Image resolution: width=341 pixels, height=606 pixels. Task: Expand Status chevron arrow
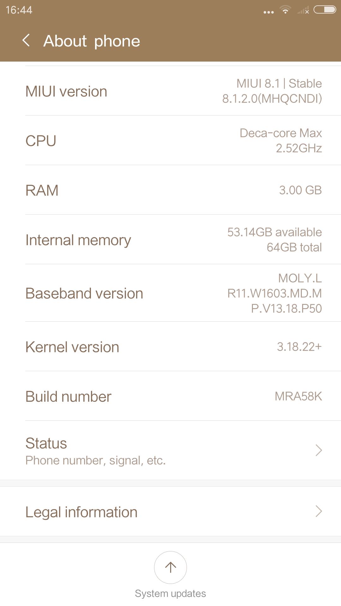point(319,450)
